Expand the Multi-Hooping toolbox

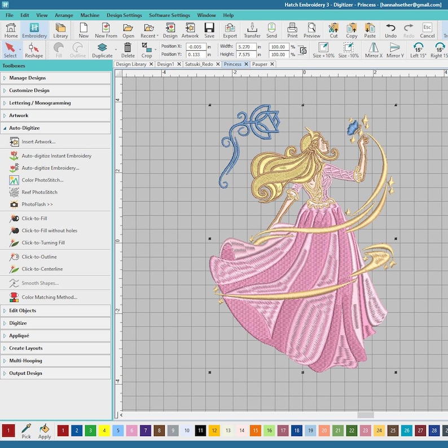55,361
